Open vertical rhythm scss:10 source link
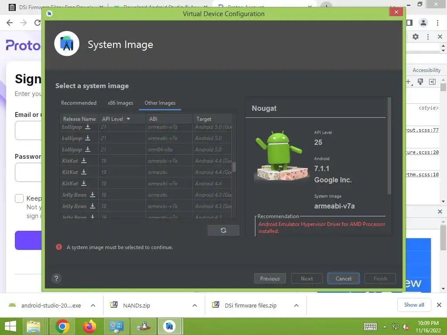 point(422,174)
